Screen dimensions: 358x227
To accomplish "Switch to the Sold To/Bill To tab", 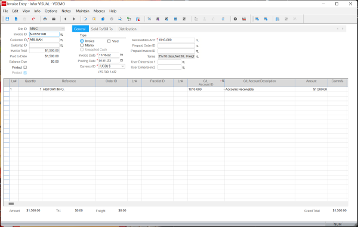I will 102,29.
